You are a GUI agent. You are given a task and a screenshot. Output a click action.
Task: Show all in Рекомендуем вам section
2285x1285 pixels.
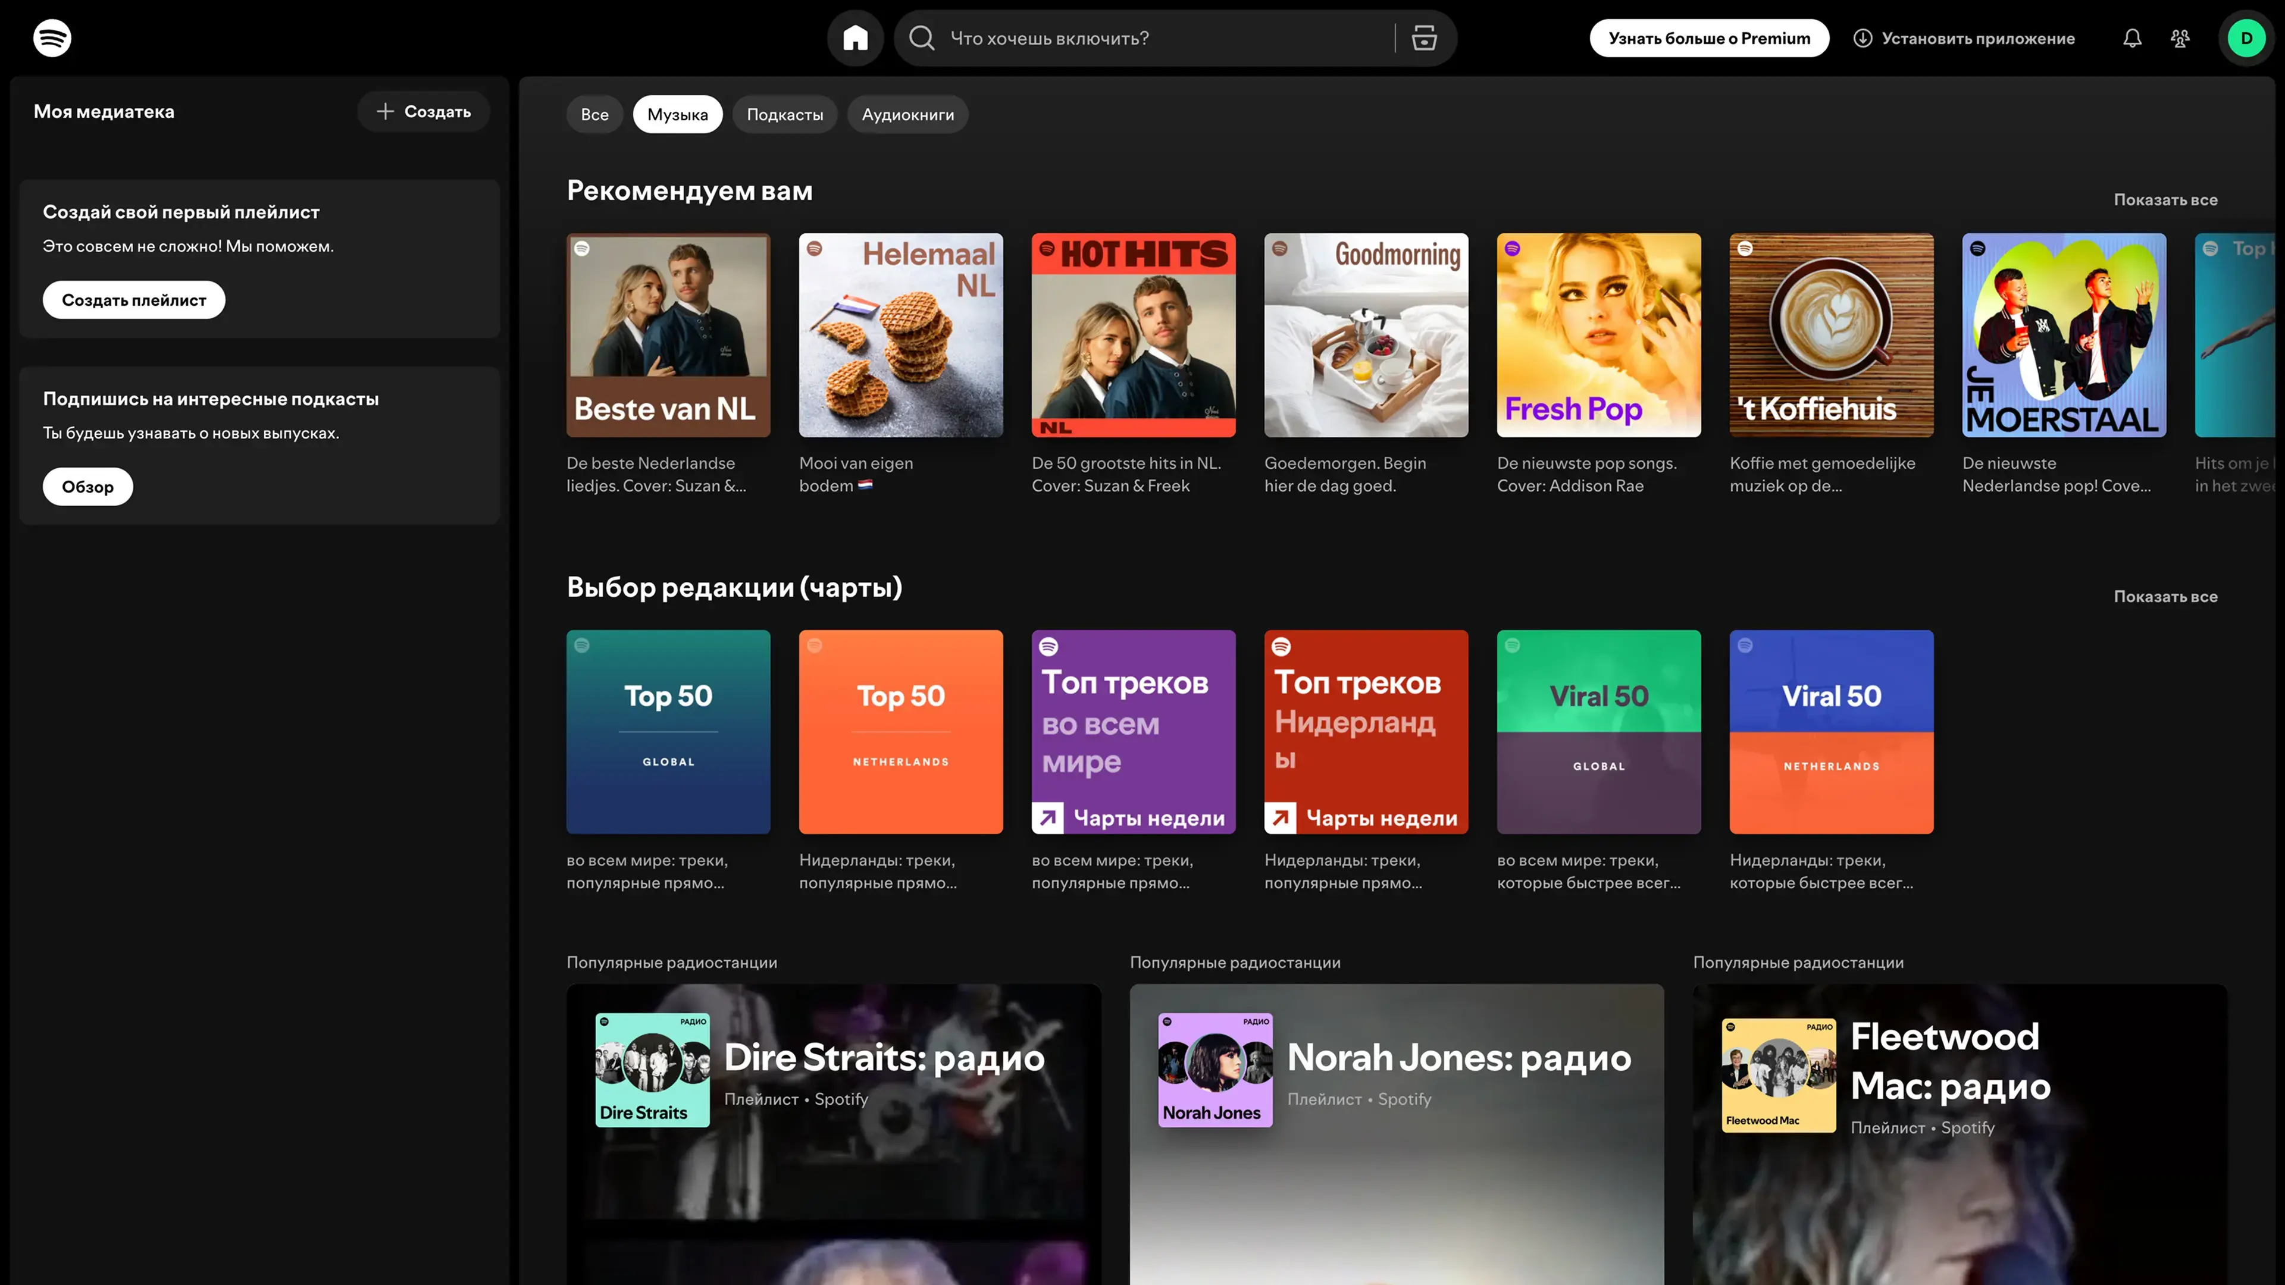[x=2164, y=199]
